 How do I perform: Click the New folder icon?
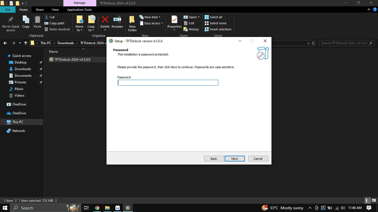click(132, 20)
